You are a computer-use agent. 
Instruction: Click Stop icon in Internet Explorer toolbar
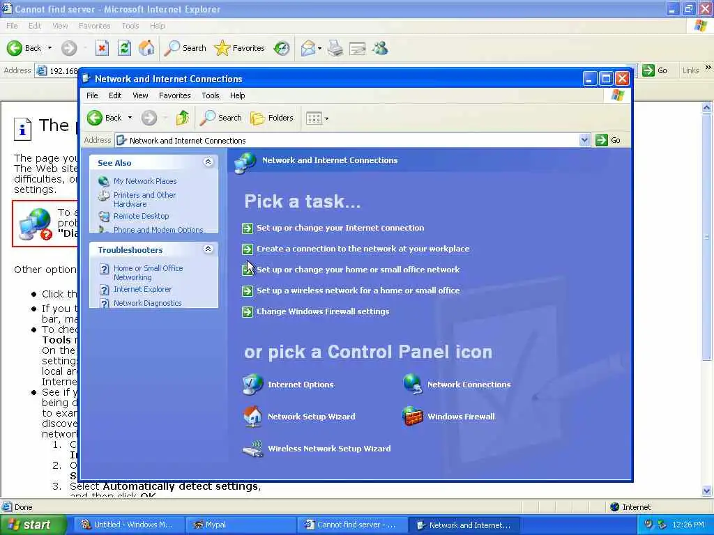(x=102, y=48)
